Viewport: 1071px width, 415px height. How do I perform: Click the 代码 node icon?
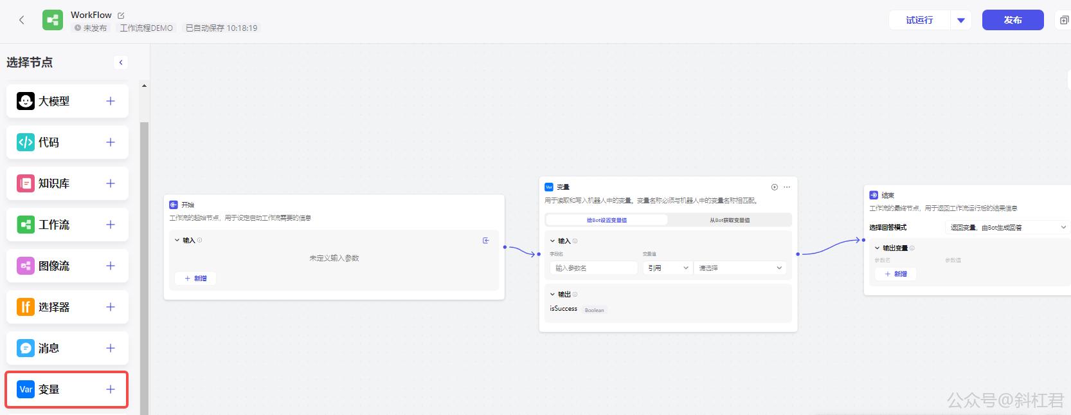tap(26, 142)
